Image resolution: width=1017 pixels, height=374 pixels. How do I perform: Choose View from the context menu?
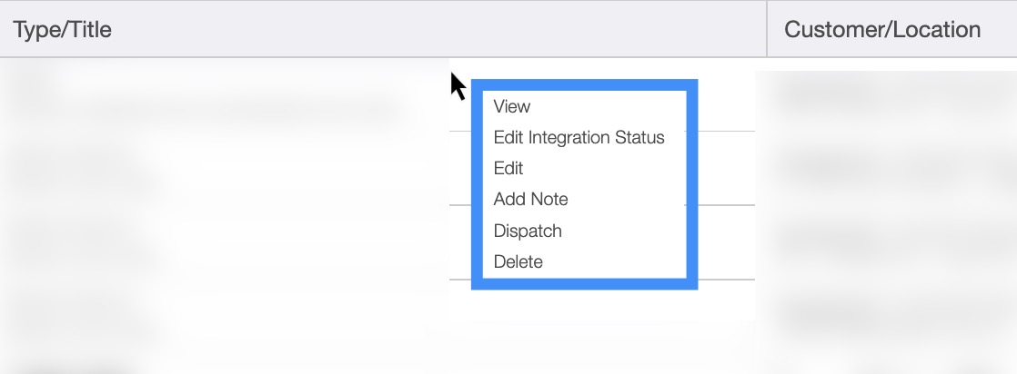(x=512, y=106)
